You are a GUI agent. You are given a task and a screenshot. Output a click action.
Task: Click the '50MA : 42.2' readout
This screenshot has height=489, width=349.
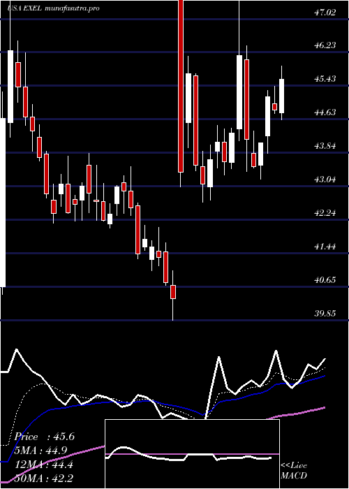pos(43,478)
